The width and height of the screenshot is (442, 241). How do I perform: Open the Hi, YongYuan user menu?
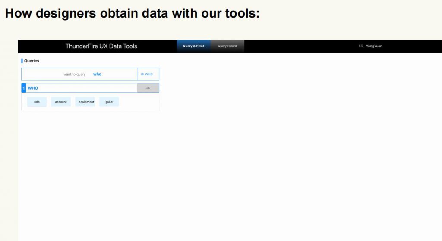[x=370, y=46]
